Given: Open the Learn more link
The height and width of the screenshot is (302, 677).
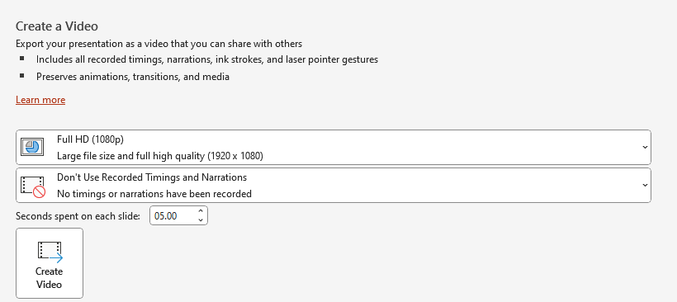Looking at the screenshot, I should coord(40,100).
